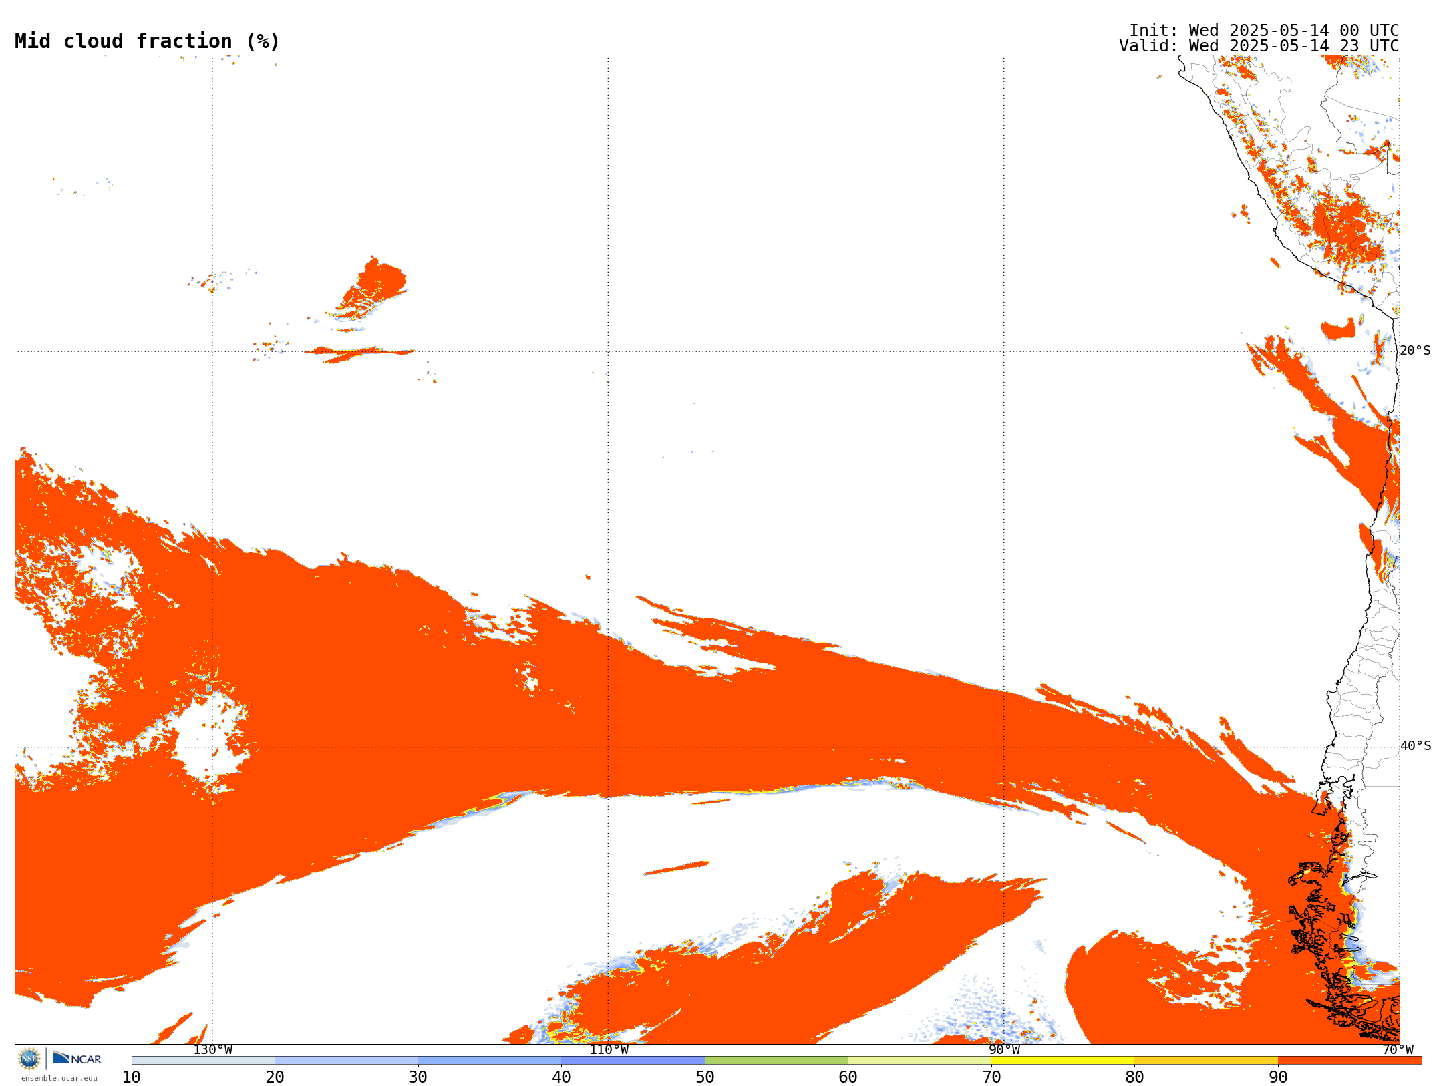Select the 60-70 pale yellow-green colorbar segment

point(919,1061)
